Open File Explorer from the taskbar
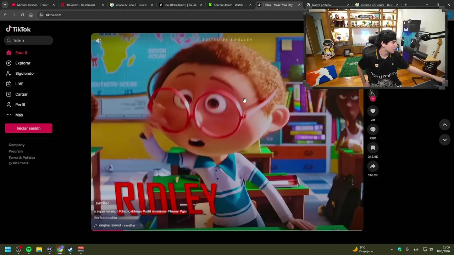 click(x=39, y=249)
